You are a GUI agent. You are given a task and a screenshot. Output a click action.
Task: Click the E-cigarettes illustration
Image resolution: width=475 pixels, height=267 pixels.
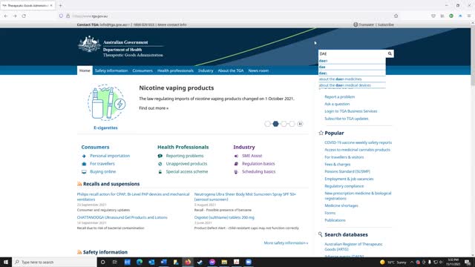click(x=106, y=102)
